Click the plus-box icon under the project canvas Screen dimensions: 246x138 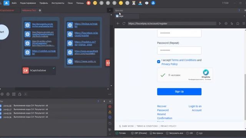pyautogui.click(x=26, y=94)
